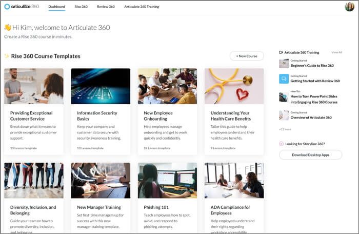Click Providing Exceptional Customer Service title
Image resolution: width=359 pixels, height=234 pixels.
click(x=31, y=116)
